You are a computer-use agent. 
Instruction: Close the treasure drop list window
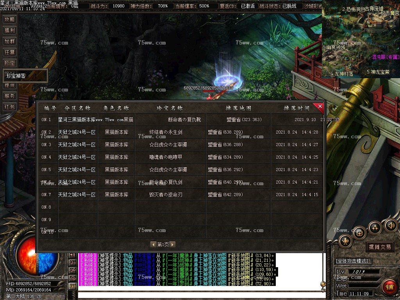[x=320, y=106]
